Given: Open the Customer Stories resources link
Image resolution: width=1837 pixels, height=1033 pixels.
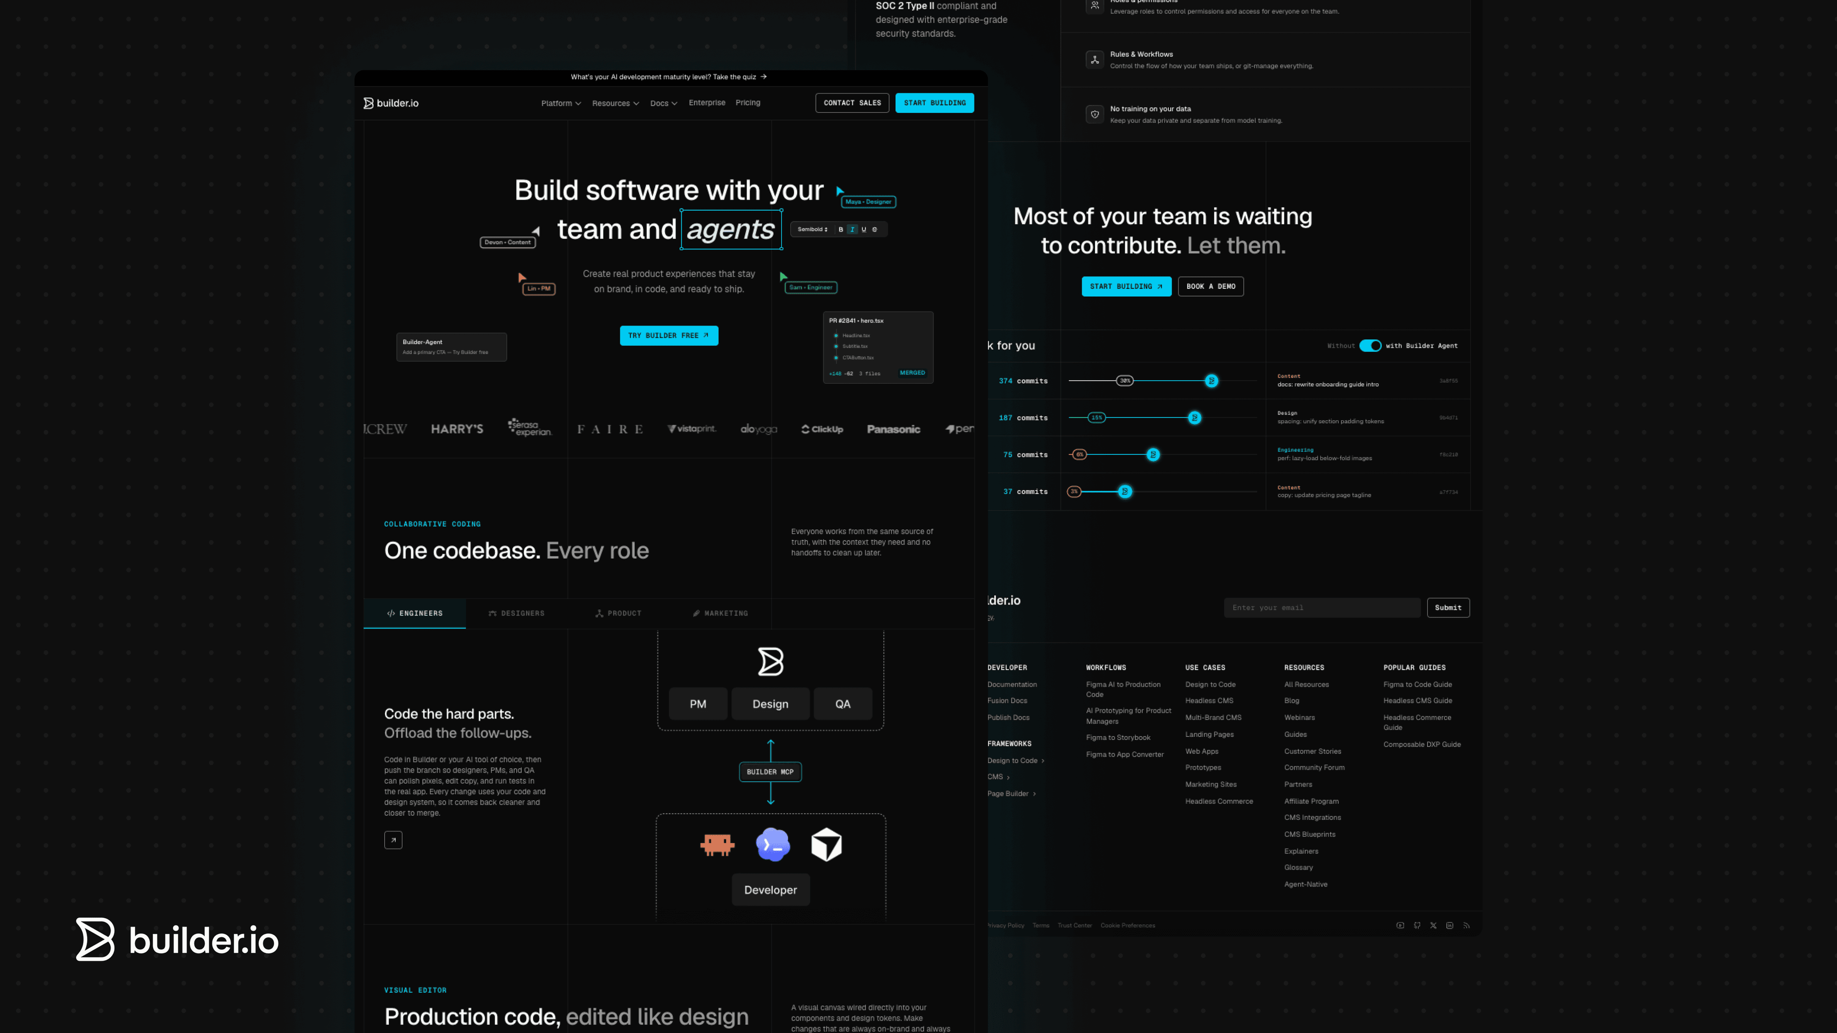Looking at the screenshot, I should pyautogui.click(x=1313, y=751).
